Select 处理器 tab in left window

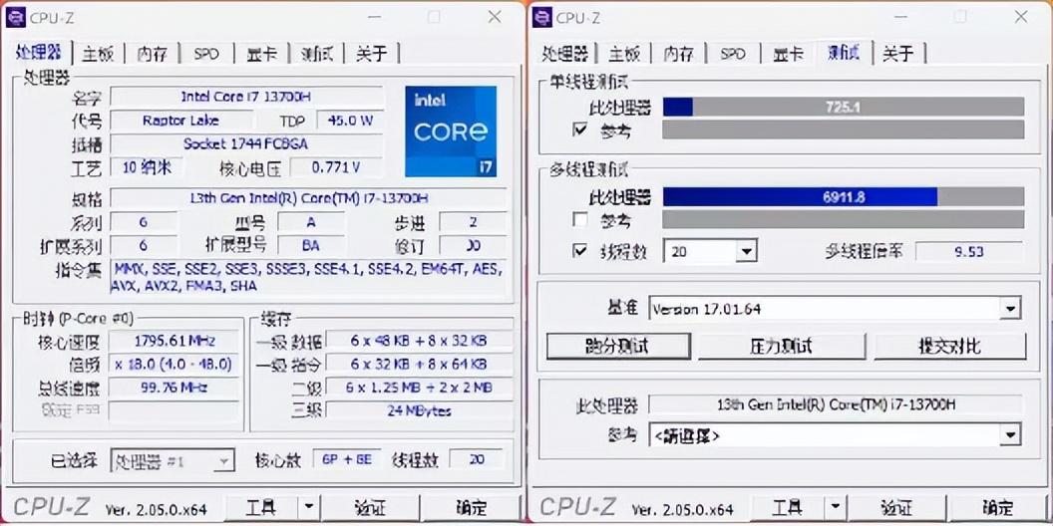(38, 53)
